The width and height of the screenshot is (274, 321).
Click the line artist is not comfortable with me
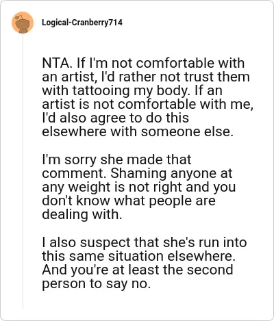[x=148, y=104]
